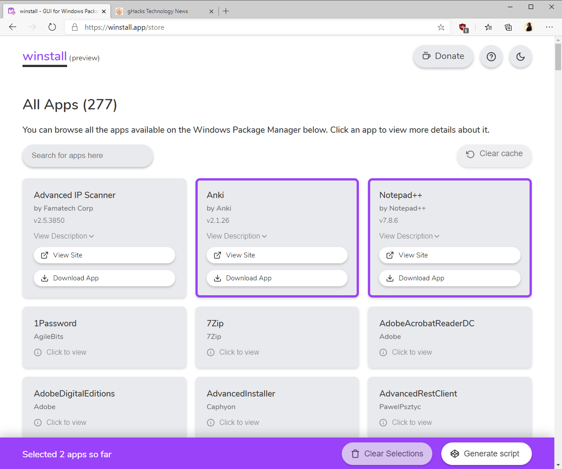Expand View Description for Notepad++
The height and width of the screenshot is (469, 562).
(409, 236)
